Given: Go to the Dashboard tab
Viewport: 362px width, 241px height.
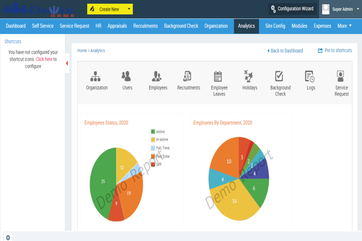Looking at the screenshot, I should click(x=16, y=26).
